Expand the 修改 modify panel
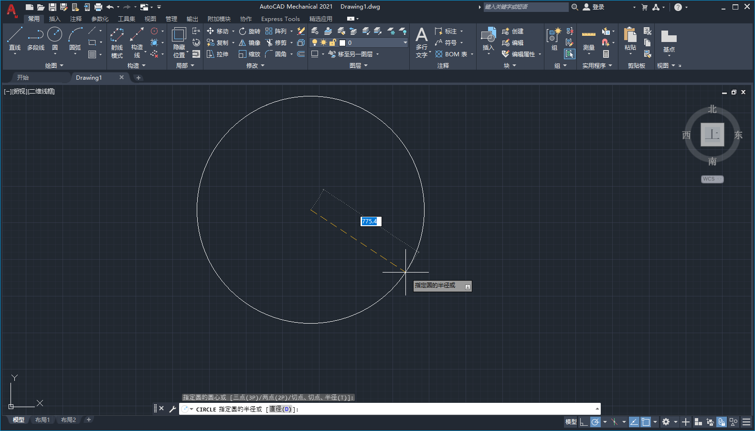The width and height of the screenshot is (755, 431). coord(255,65)
